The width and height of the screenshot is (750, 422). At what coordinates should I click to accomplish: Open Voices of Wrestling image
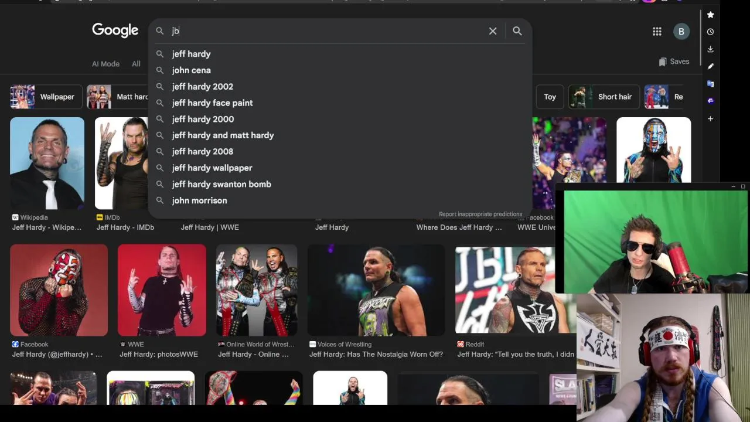coord(376,290)
